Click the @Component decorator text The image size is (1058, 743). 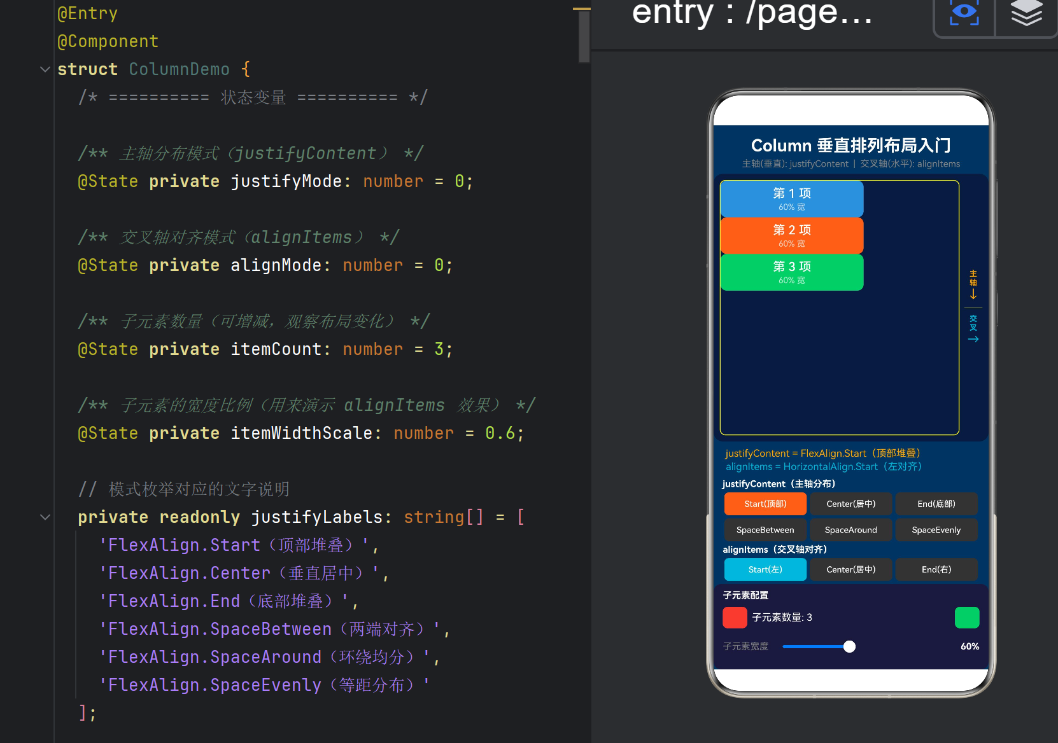108,41
